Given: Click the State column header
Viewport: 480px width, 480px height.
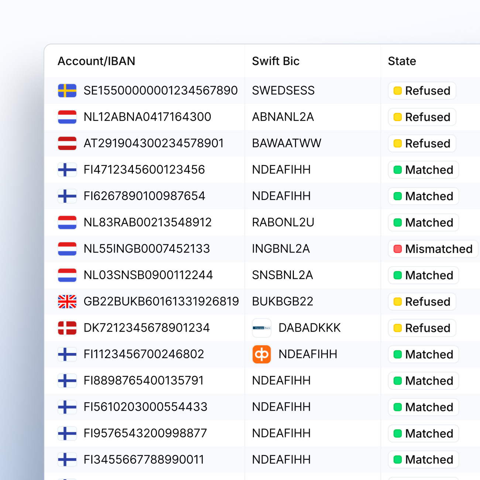Looking at the screenshot, I should 402,61.
